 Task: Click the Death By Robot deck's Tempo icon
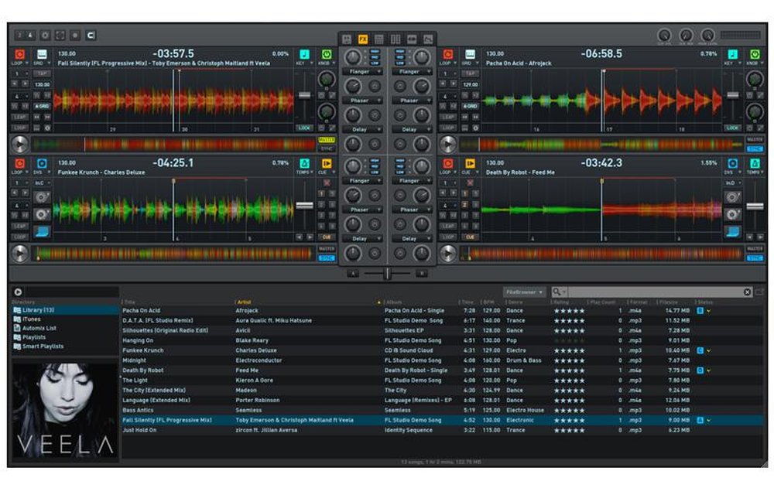[755, 163]
